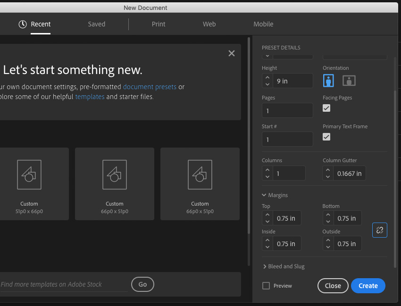Viewport: 401px width, 306px height.
Task: Open the document presets link
Action: (x=150, y=87)
